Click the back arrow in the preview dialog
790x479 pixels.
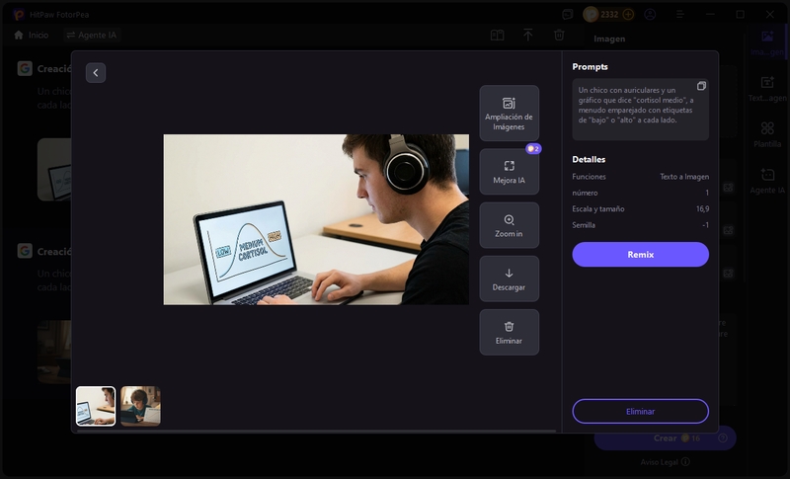(95, 72)
